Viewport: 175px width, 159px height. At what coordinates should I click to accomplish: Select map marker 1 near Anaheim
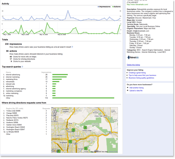70,141
